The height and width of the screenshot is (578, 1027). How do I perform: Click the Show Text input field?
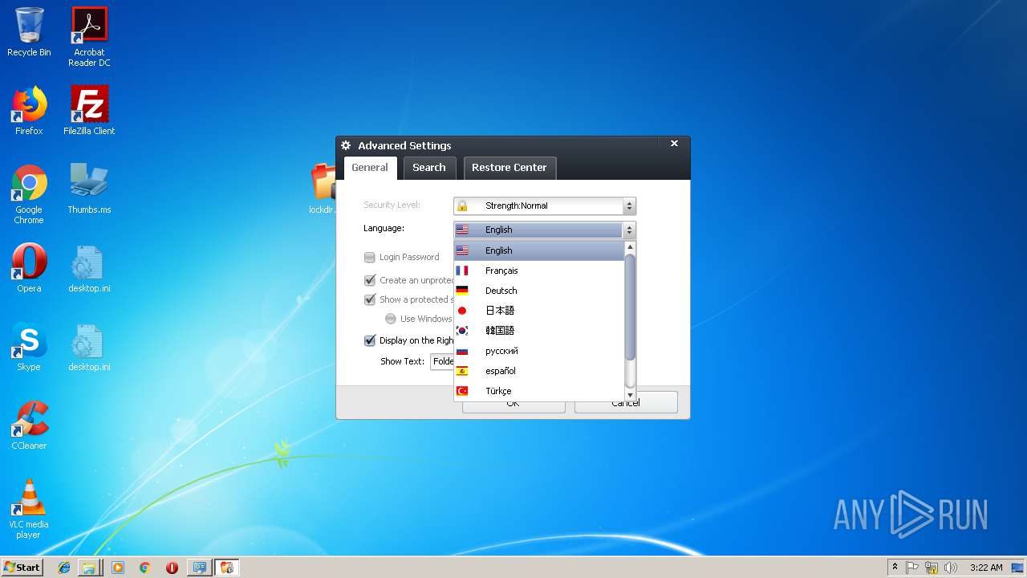(x=442, y=362)
